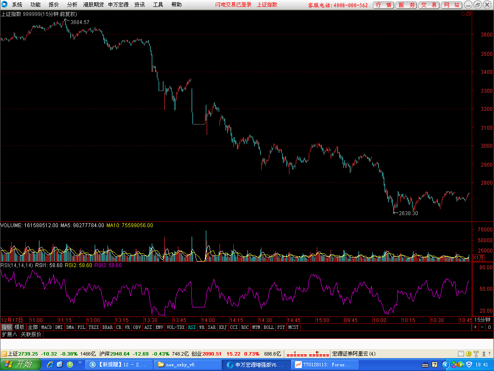The height and width of the screenshot is (371, 494).
Task: Click the blue shield security tray icon
Action: 469,365
